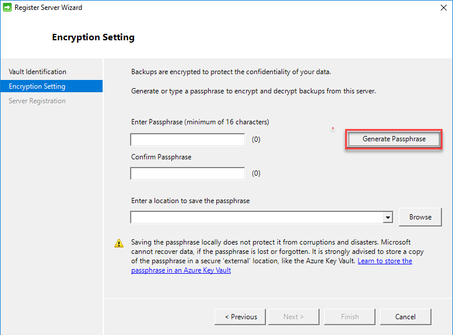Expand the save location dropdown arrow
The image size is (453, 335).
tap(388, 217)
